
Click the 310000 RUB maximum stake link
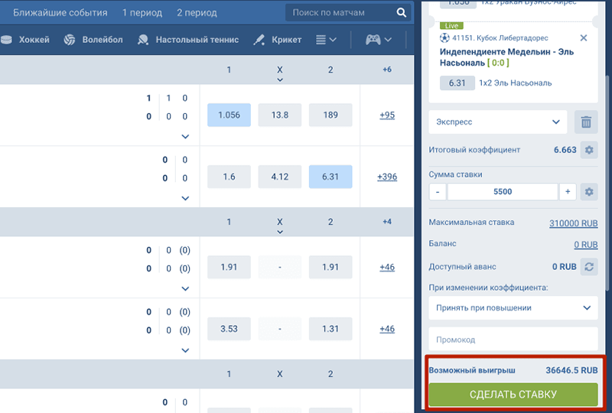point(573,223)
